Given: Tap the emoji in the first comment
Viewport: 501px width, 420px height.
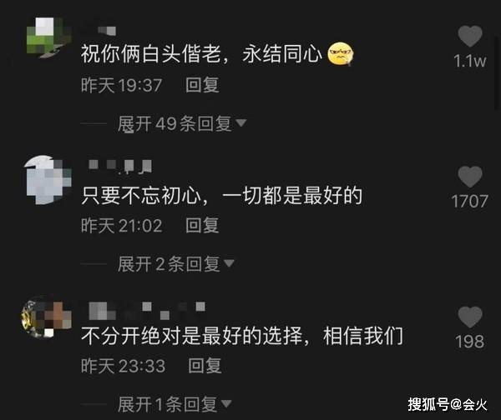Looking at the screenshot, I should point(341,53).
